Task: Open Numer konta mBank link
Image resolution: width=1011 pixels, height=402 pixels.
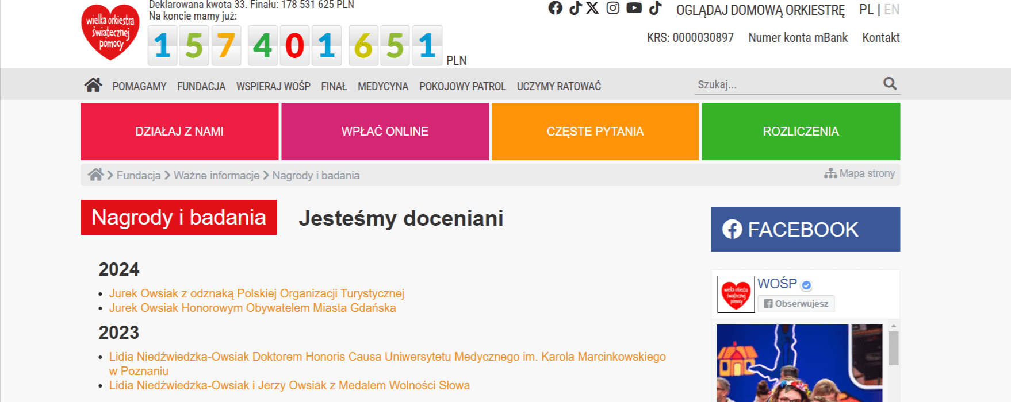Action: [x=798, y=38]
